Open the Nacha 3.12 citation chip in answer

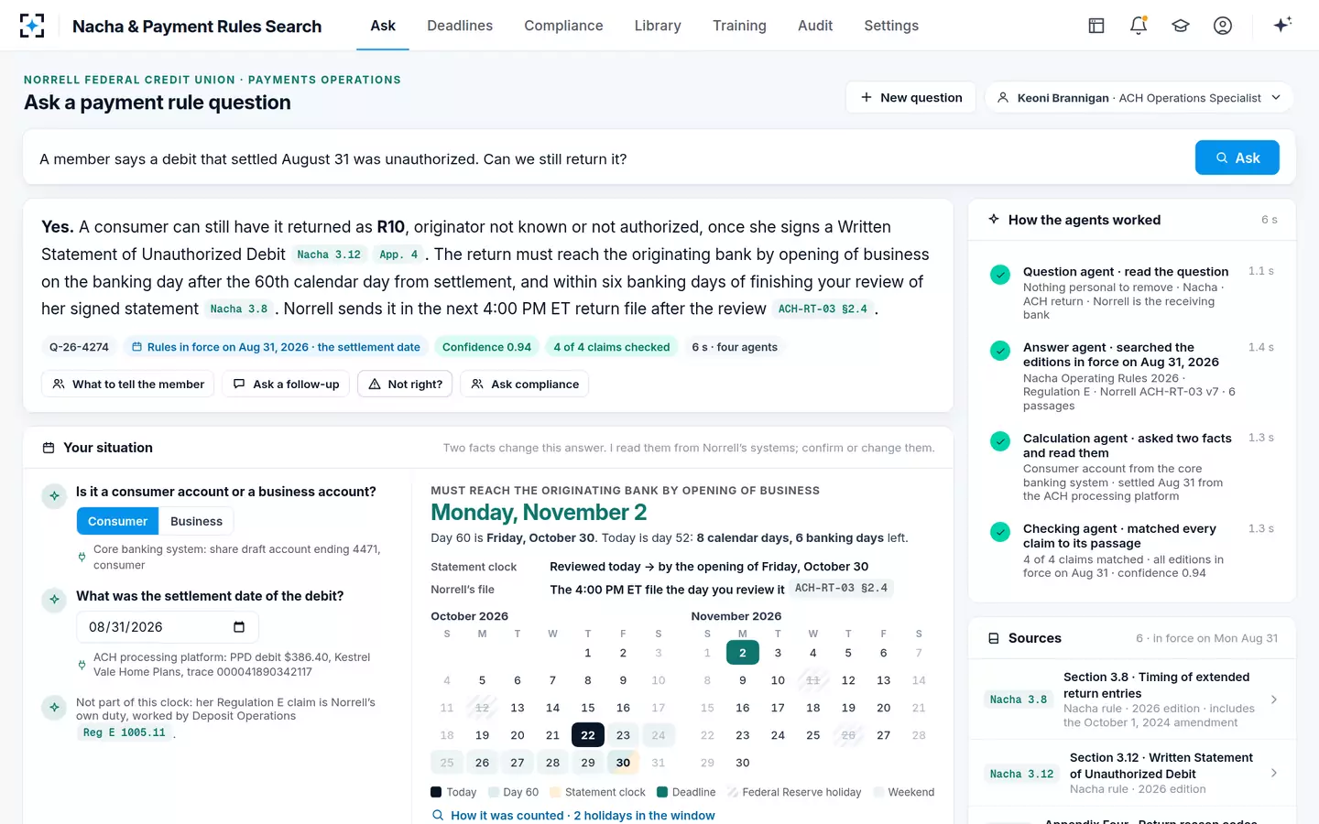click(x=329, y=255)
